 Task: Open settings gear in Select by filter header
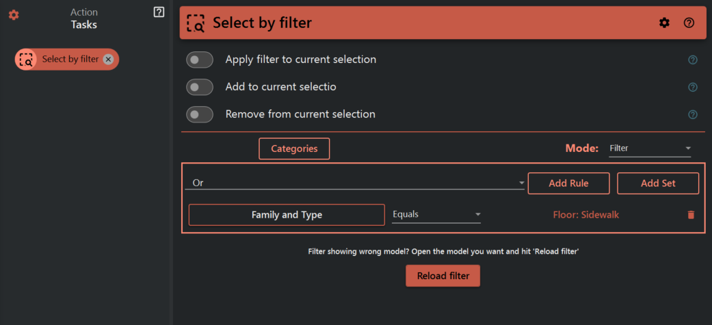coord(664,23)
